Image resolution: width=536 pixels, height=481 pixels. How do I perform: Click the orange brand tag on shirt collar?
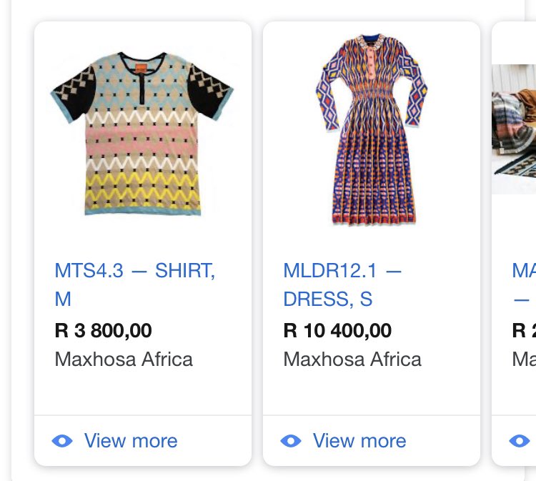(141, 69)
